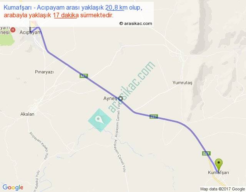The height and width of the screenshot is (192, 246).
Task: Select the Akalan place label
Action: click(x=27, y=114)
